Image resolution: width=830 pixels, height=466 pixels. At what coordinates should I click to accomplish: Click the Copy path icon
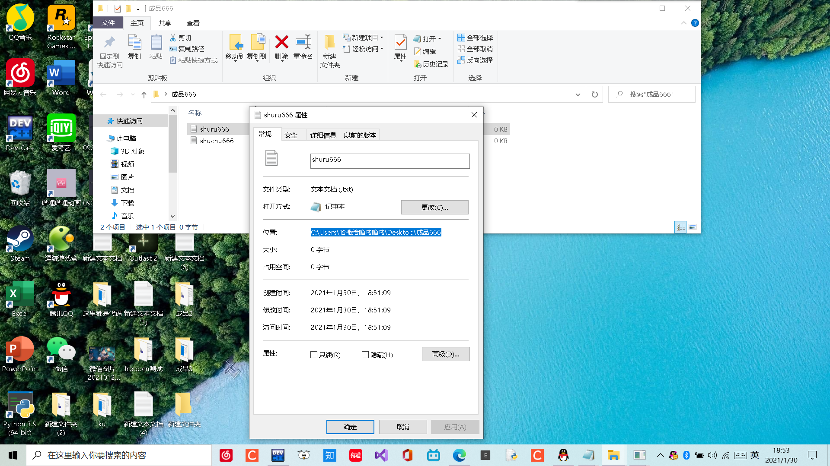[173, 49]
